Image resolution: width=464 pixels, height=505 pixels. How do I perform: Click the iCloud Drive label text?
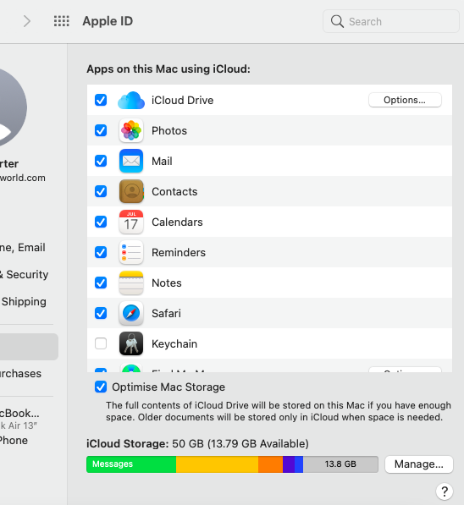(183, 100)
